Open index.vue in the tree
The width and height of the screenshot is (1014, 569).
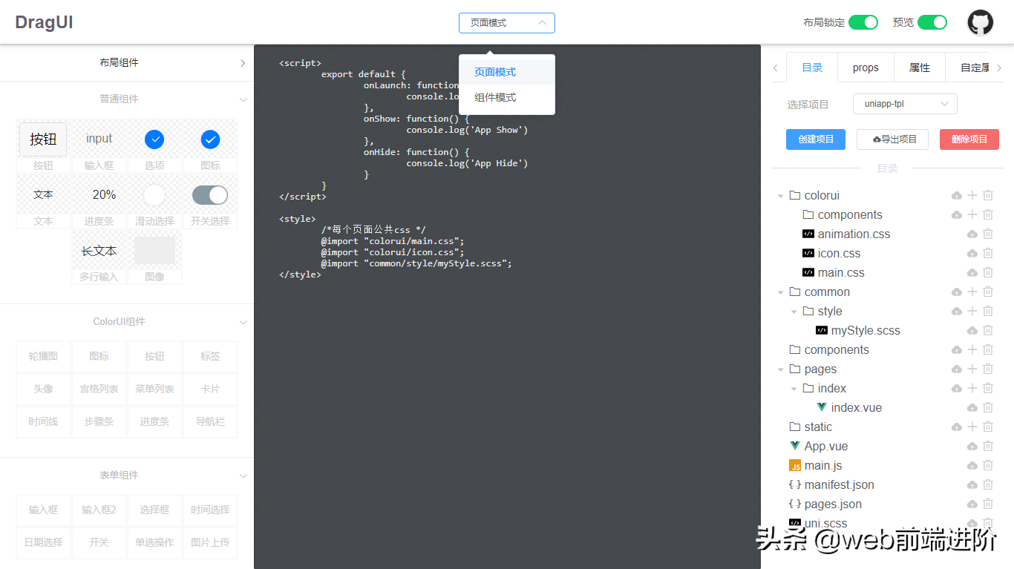click(x=857, y=407)
